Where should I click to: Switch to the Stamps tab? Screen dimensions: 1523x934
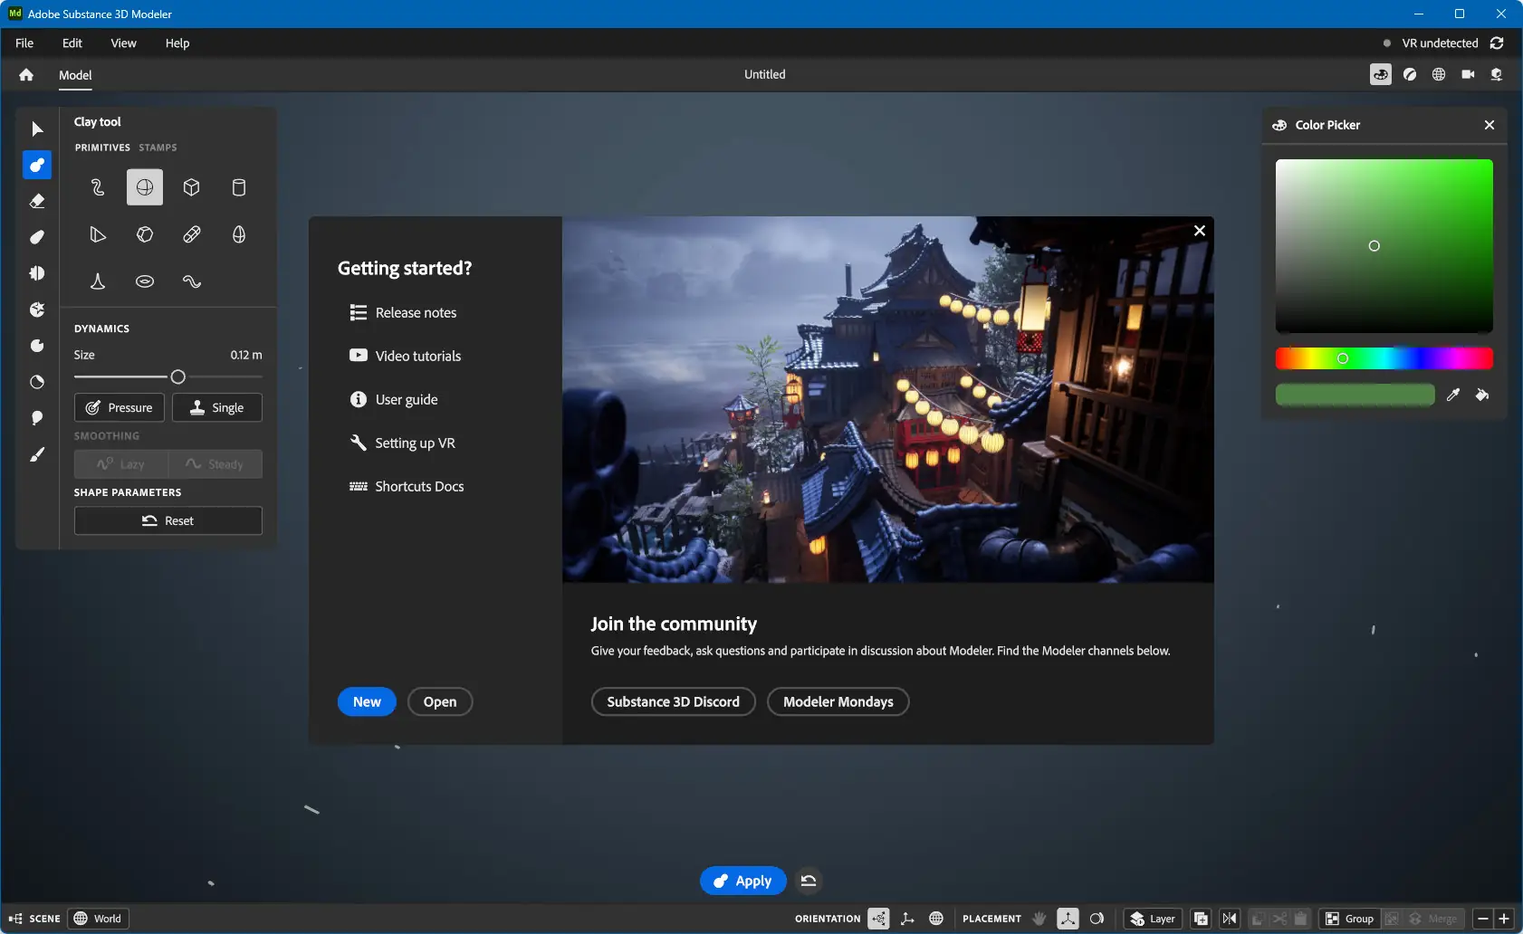tap(158, 148)
